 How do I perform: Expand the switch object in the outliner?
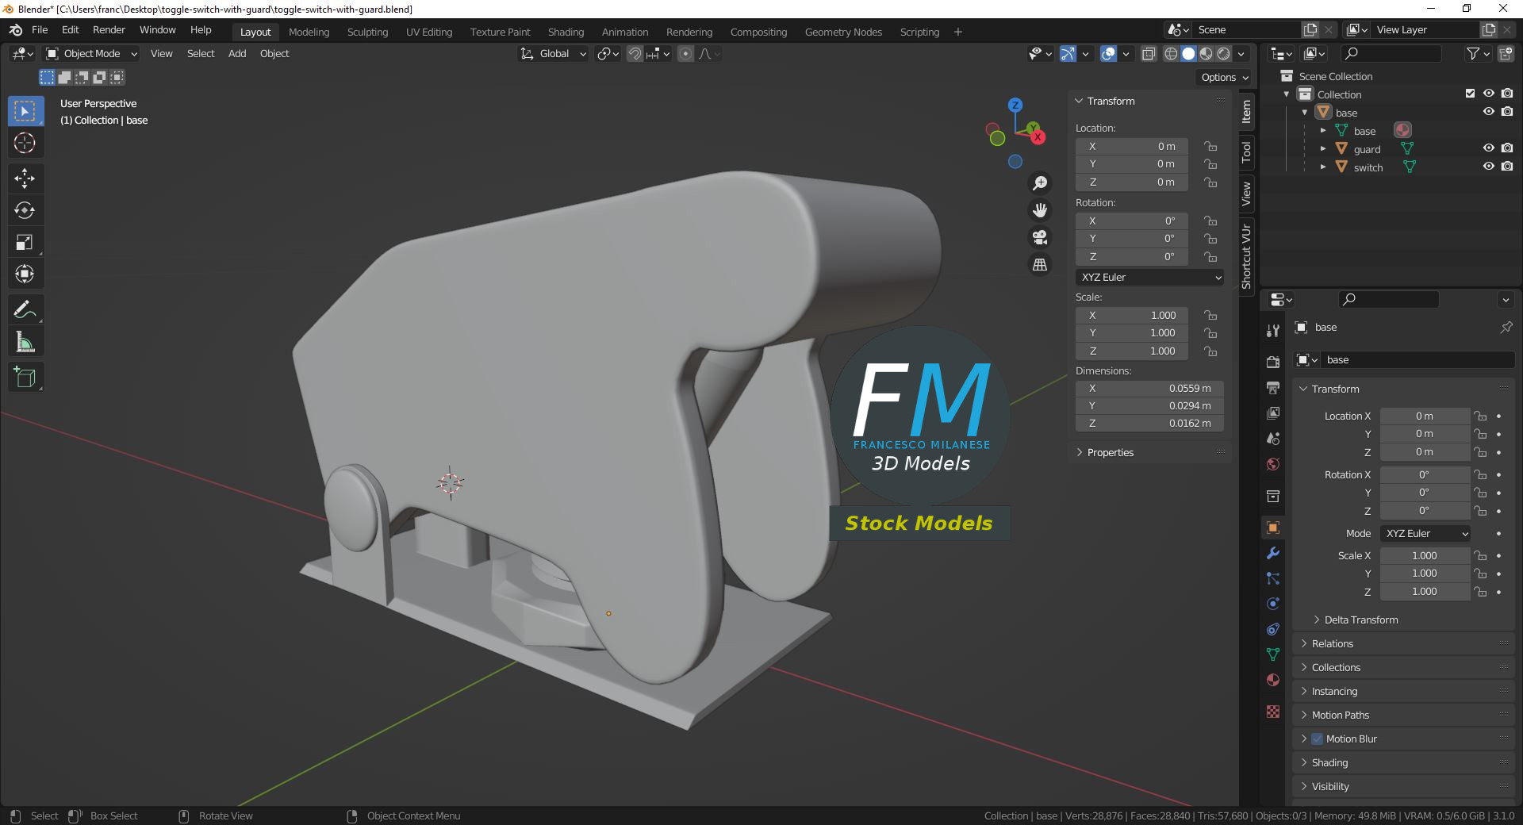tap(1323, 167)
